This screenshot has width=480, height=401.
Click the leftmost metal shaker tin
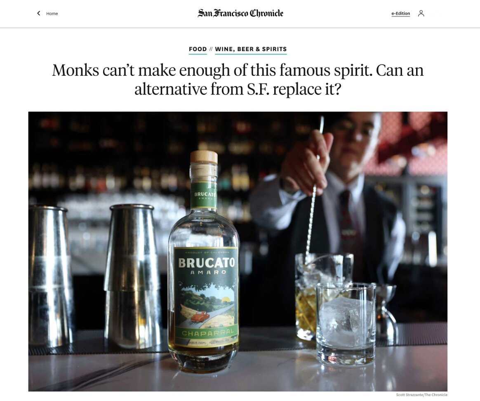pyautogui.click(x=49, y=277)
